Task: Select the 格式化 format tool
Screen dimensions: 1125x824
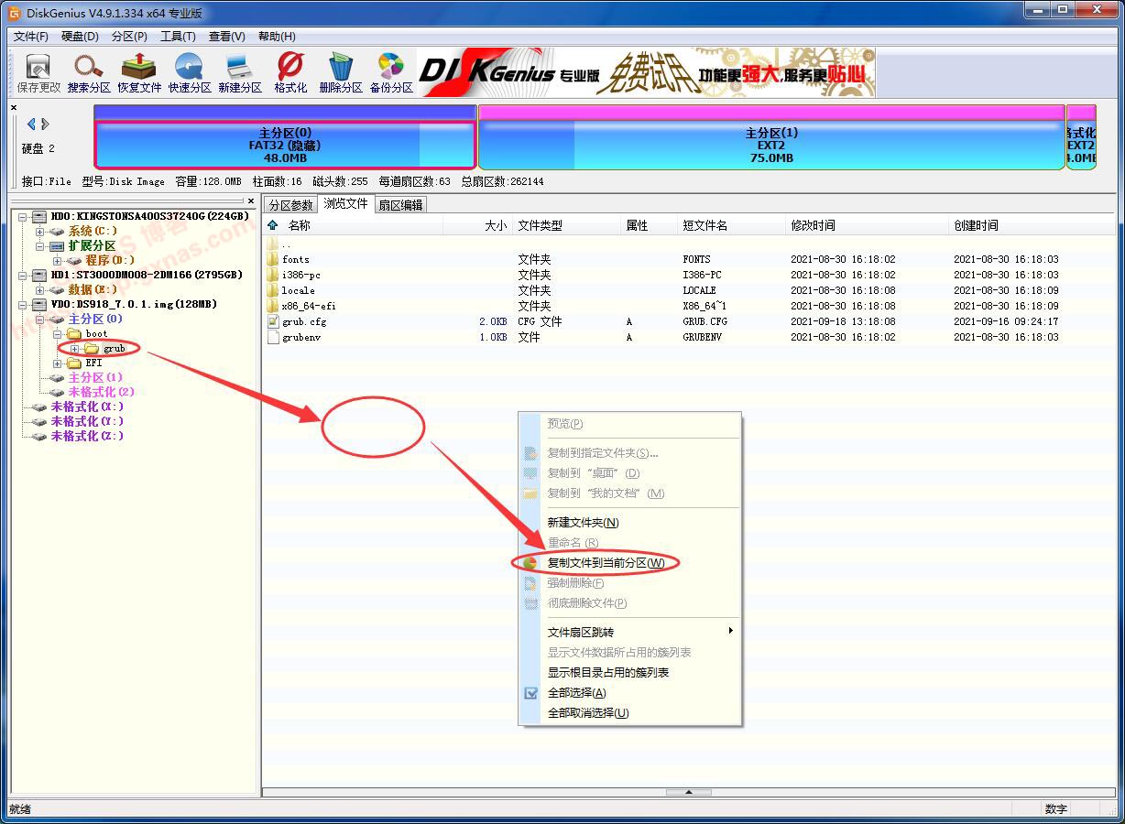Action: click(x=289, y=71)
